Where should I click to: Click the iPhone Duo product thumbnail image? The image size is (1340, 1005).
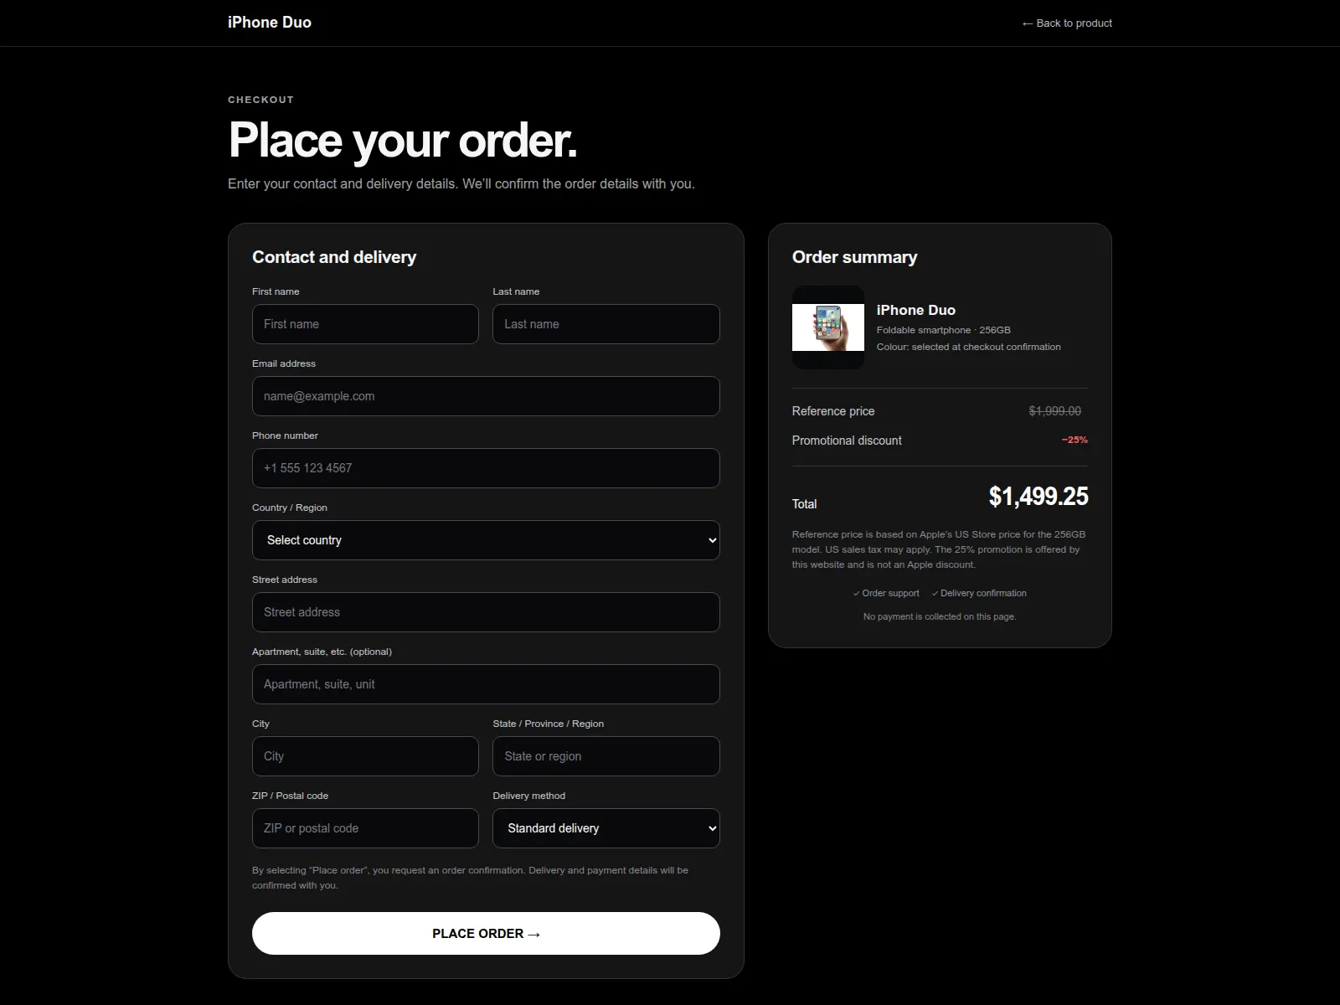pyautogui.click(x=828, y=327)
